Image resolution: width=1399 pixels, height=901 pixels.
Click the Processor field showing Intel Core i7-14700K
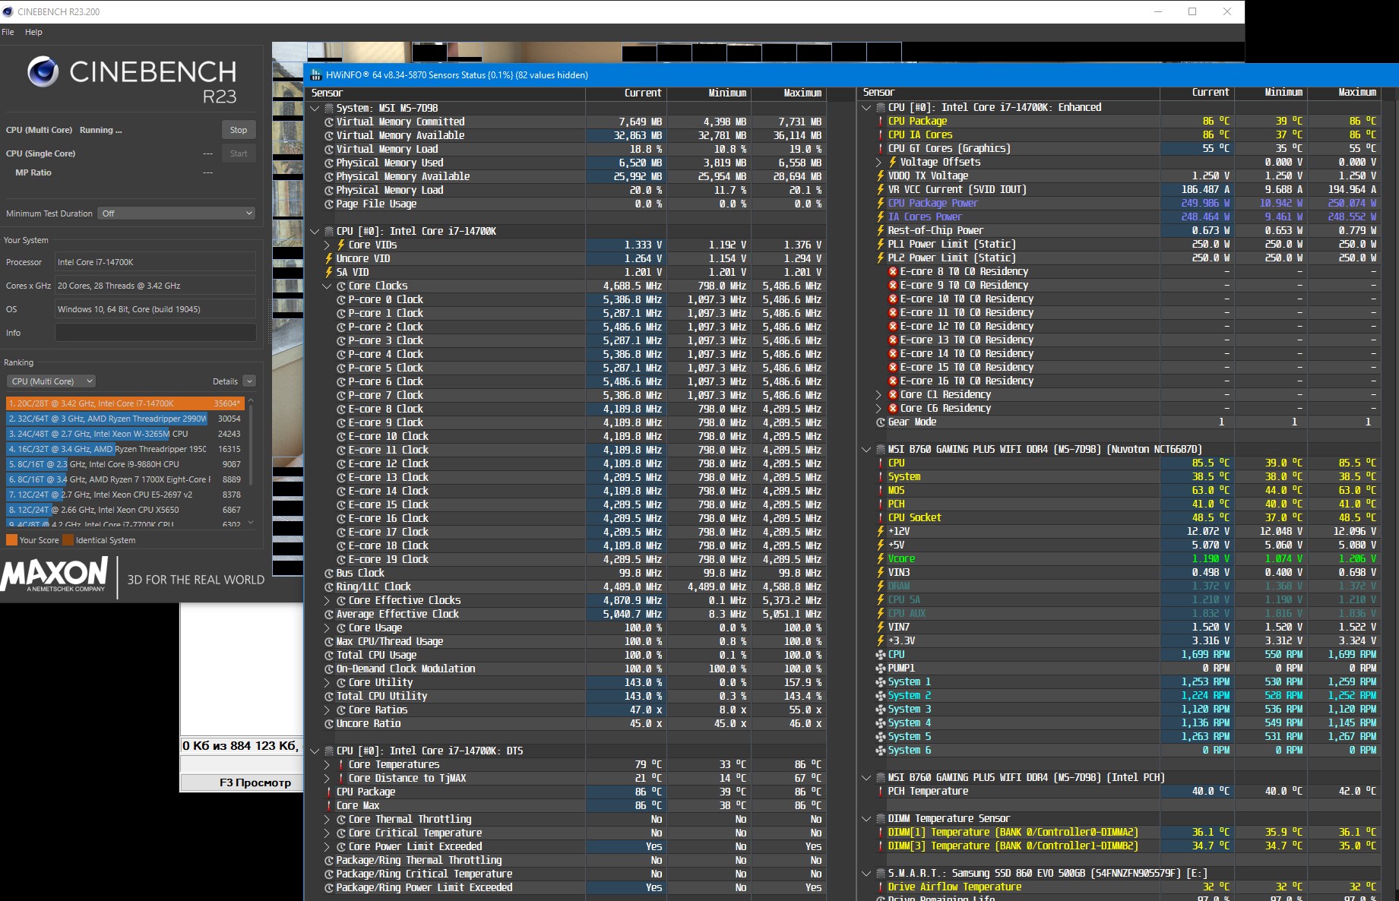[x=155, y=262]
